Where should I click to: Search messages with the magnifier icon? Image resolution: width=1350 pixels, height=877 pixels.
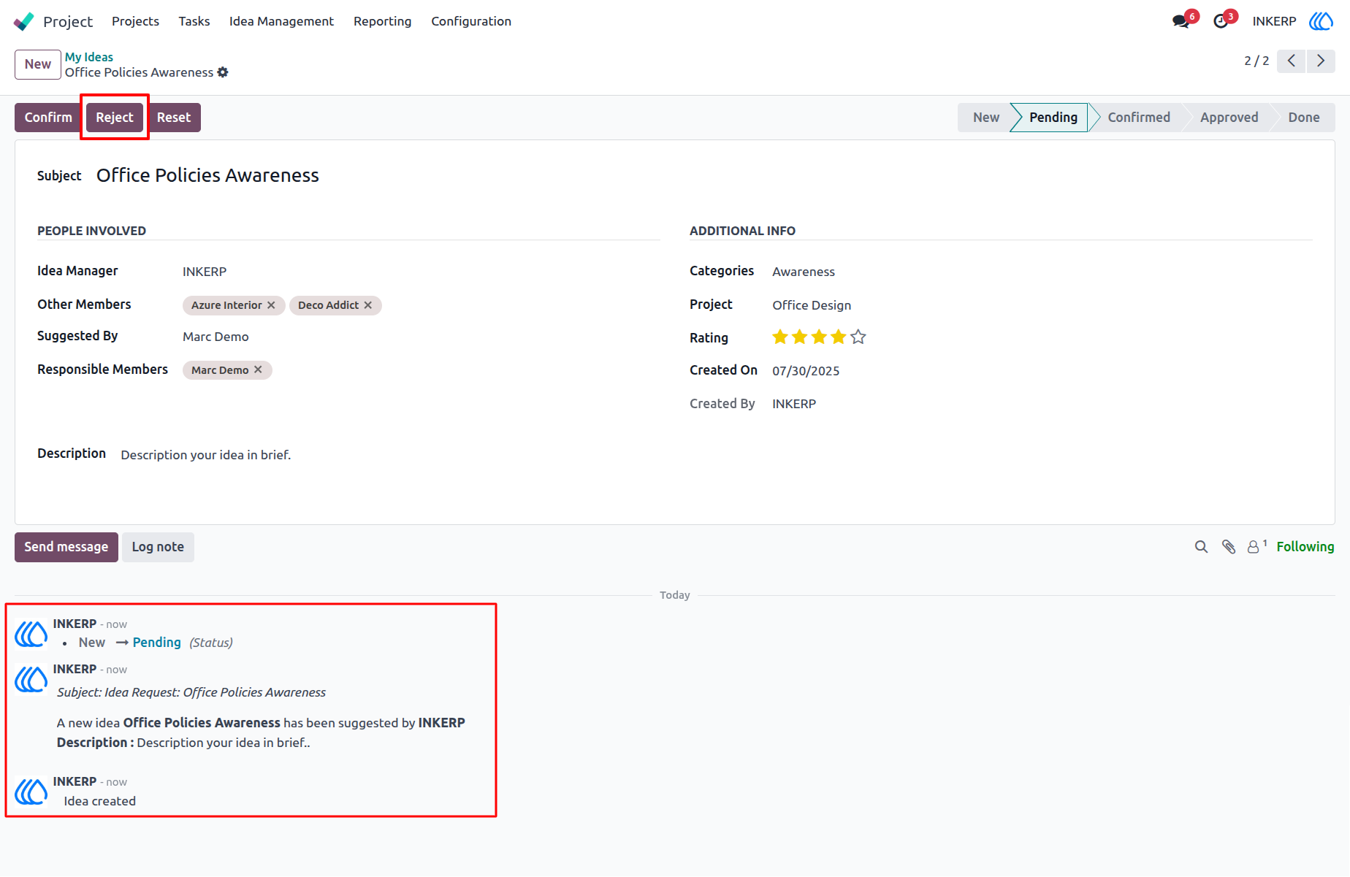click(1201, 547)
